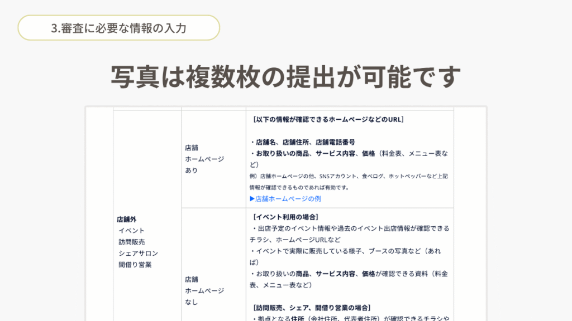Click the triangle arrow before 店舗ホームページの例
572x321 pixels.
252,199
